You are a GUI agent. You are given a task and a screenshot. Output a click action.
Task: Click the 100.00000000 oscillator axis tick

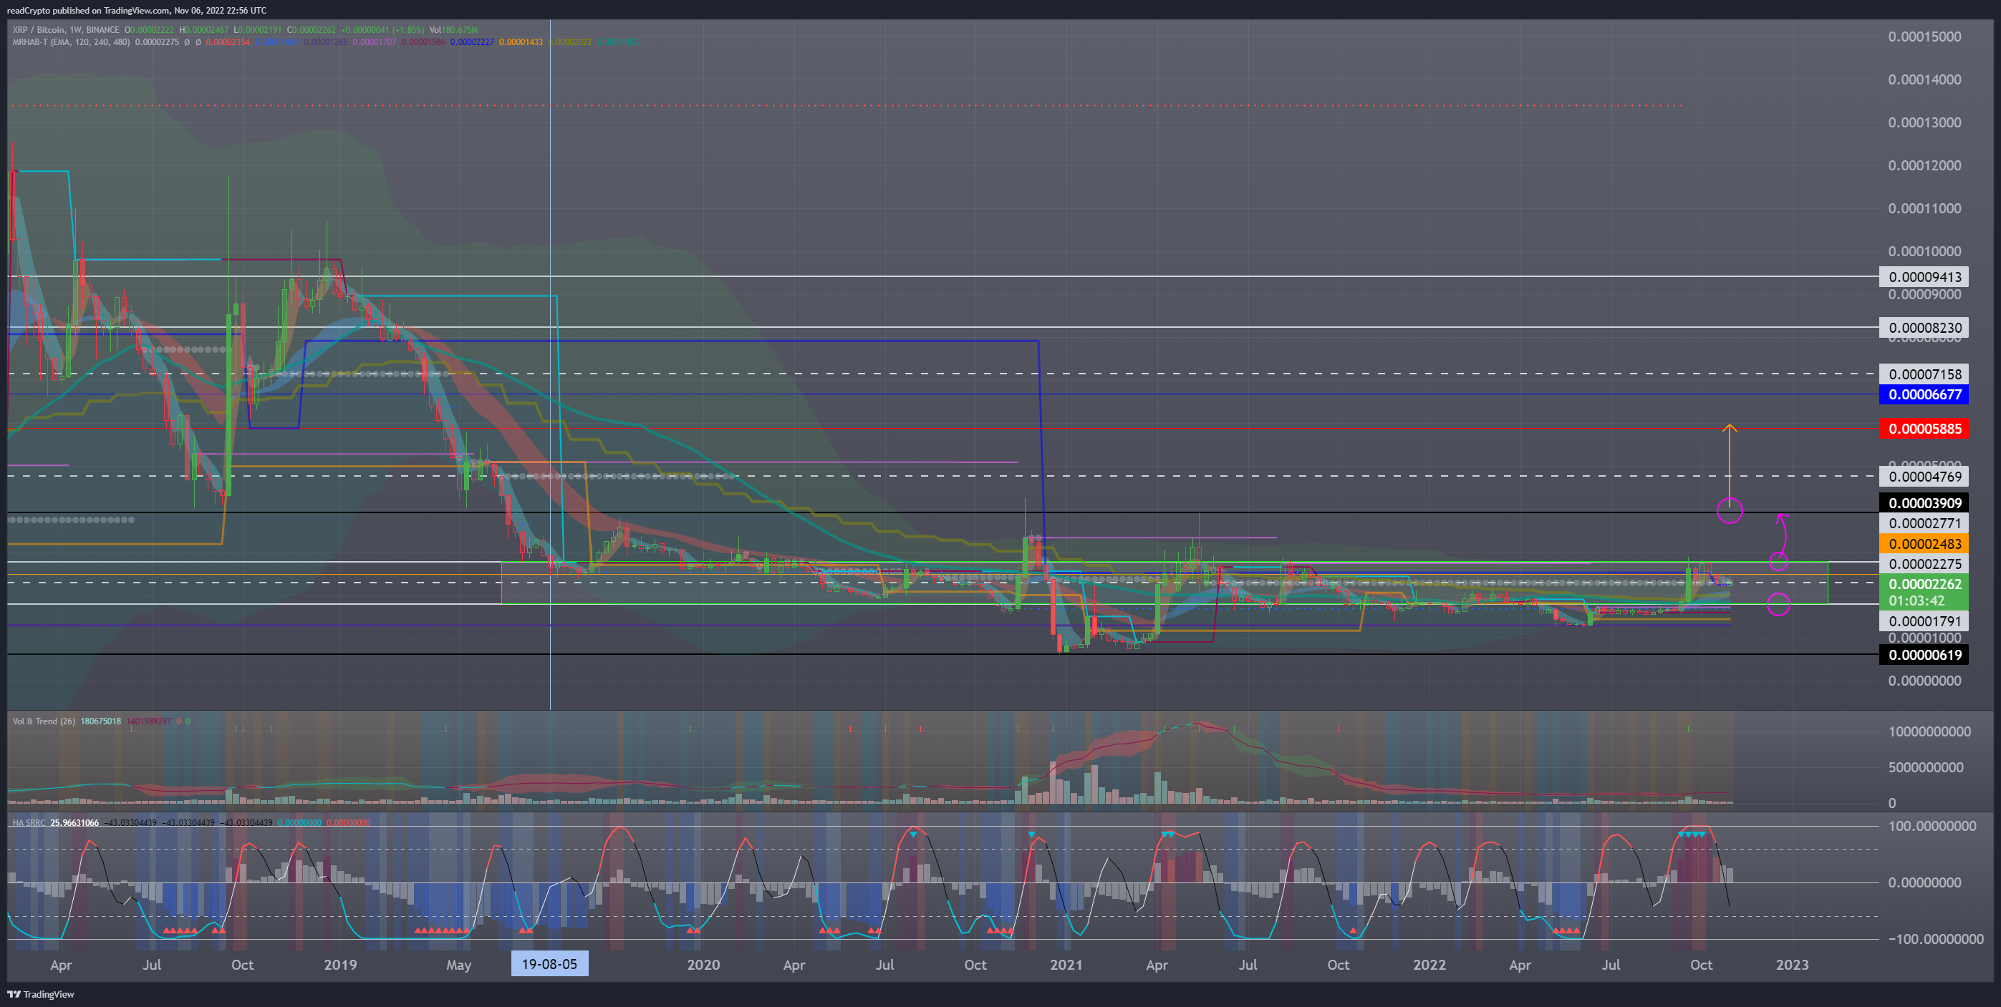pyautogui.click(x=1932, y=826)
